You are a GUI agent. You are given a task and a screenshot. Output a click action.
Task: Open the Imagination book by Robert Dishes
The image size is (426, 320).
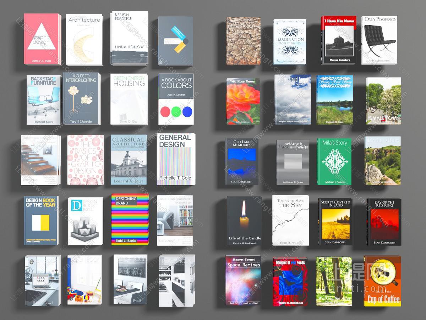click(x=290, y=42)
